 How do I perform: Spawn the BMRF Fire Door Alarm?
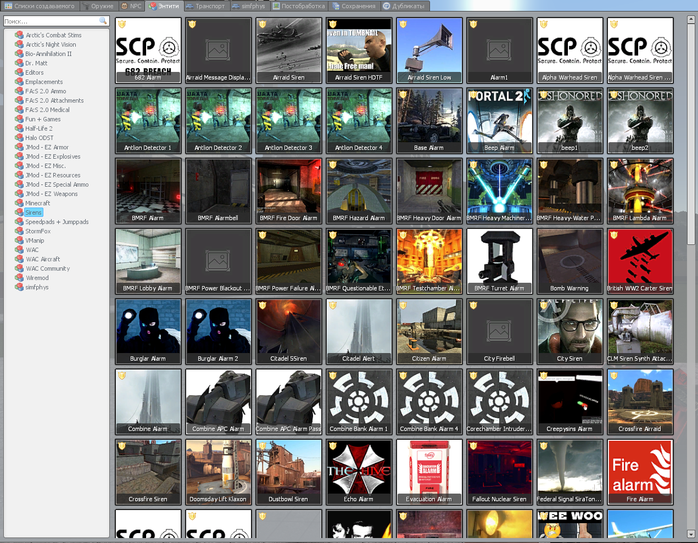pos(289,191)
